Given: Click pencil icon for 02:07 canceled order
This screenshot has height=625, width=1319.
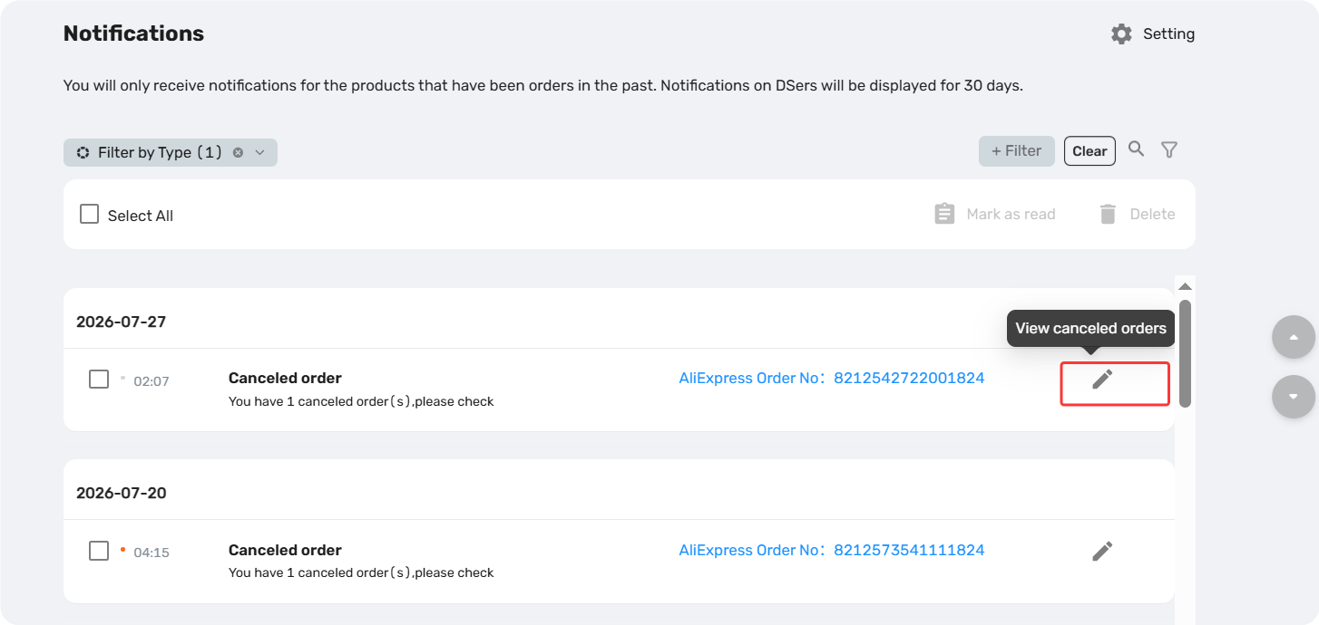Looking at the screenshot, I should (1102, 380).
